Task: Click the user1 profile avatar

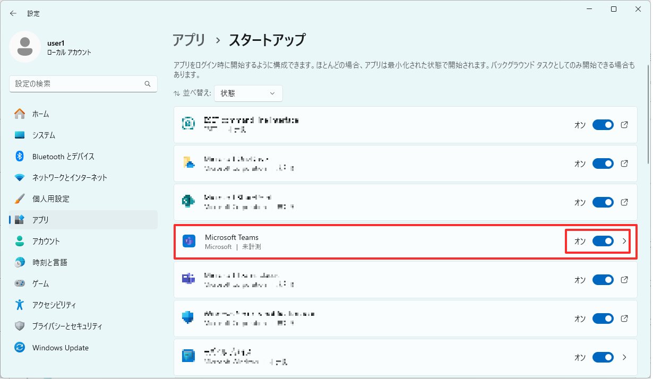Action: (x=25, y=47)
